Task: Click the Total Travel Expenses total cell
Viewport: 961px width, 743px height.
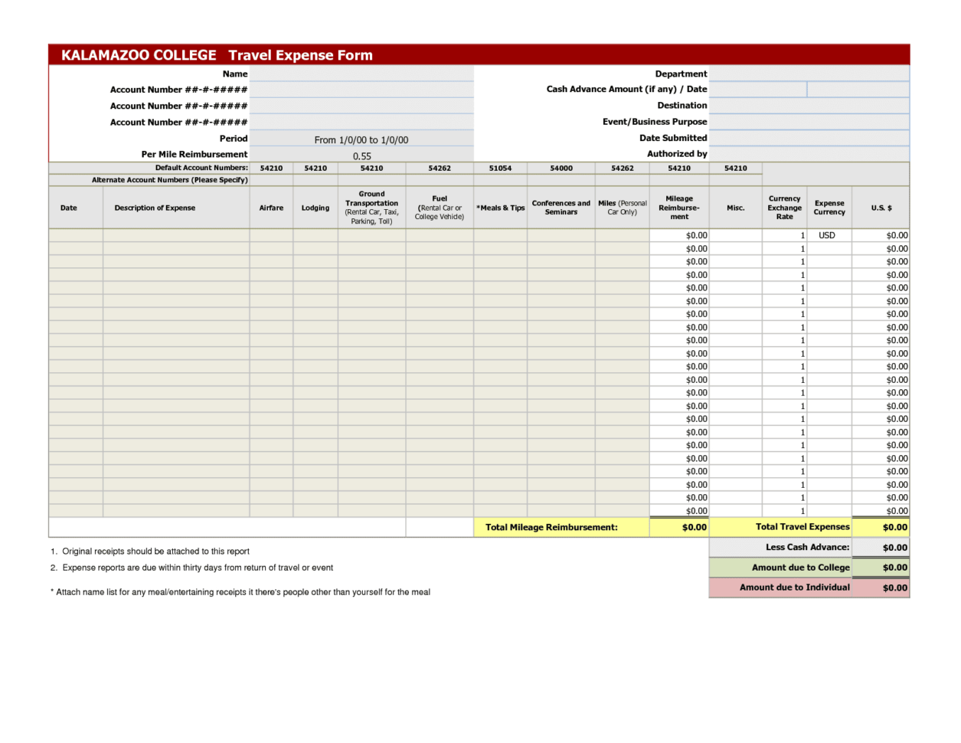Action: 880,527
